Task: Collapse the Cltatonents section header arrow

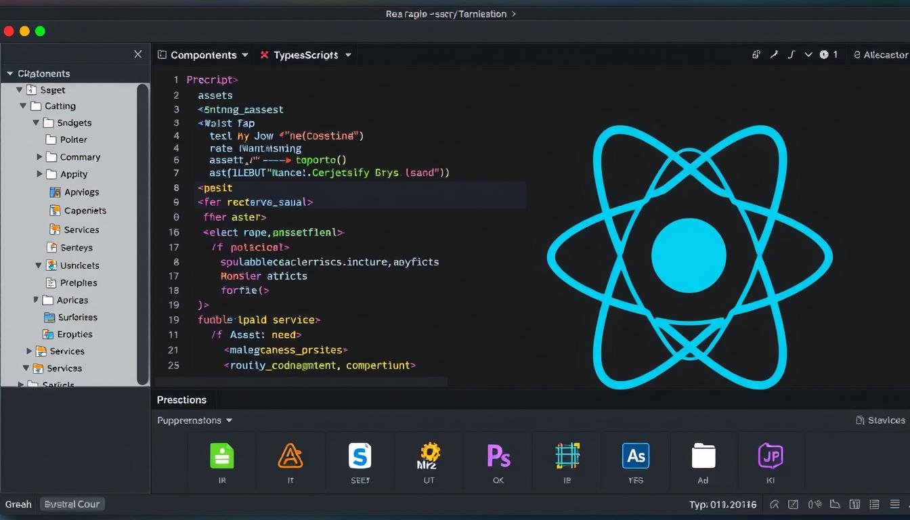Action: tap(10, 73)
